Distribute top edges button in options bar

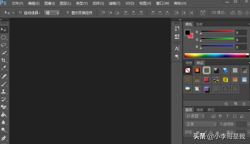[153, 13]
